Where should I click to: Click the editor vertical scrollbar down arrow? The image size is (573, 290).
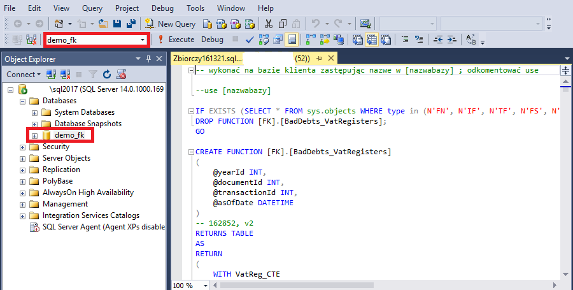click(566, 274)
